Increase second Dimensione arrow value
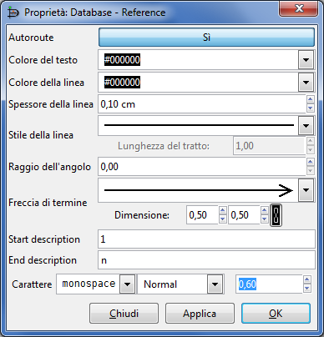 [265, 210]
